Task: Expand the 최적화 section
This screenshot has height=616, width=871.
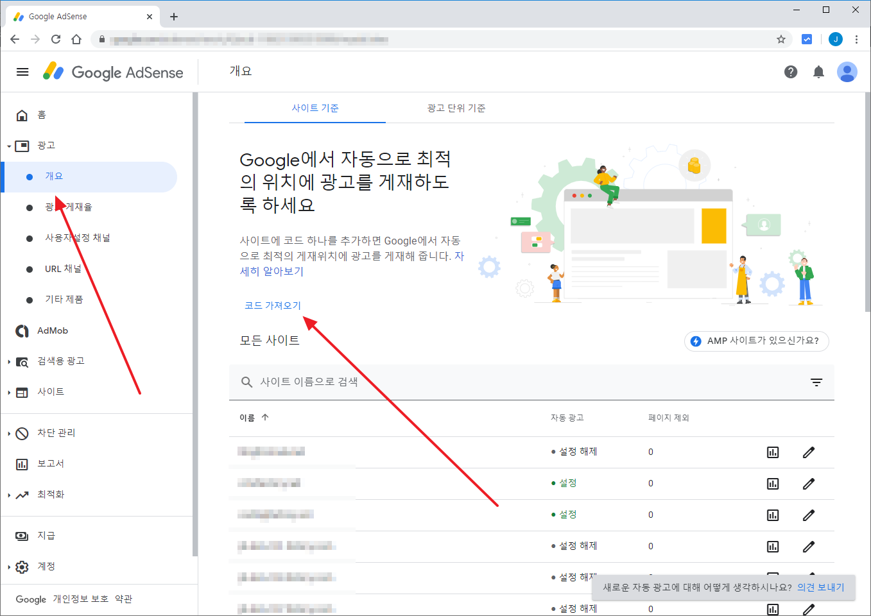Action: (9, 495)
